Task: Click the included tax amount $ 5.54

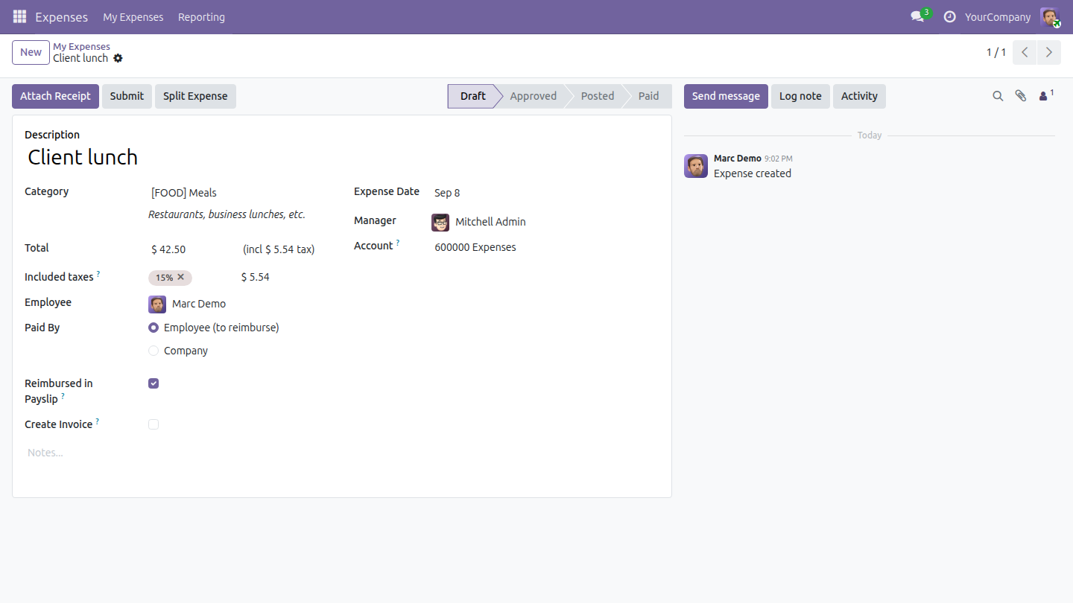Action: coord(256,277)
